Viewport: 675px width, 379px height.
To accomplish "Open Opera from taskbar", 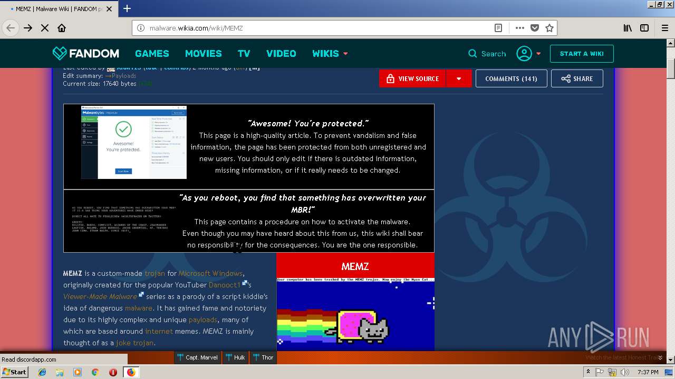I will [x=113, y=372].
